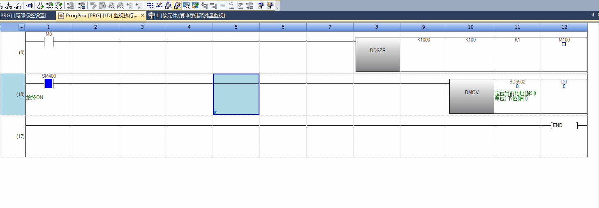Click the caF5 toolbar icon
Screen dimensions: 599x208
pyautogui.click(x=8, y=5)
